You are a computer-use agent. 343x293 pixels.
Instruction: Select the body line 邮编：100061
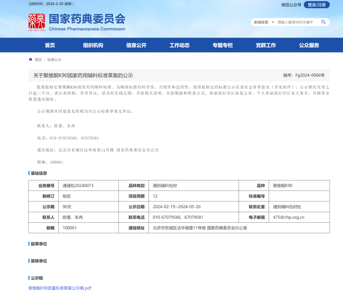50,162
